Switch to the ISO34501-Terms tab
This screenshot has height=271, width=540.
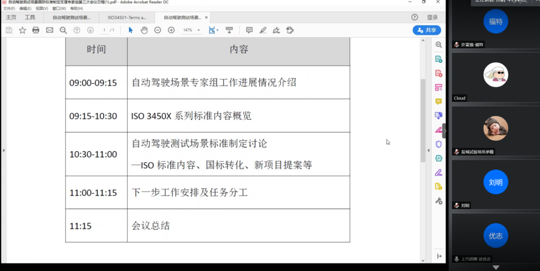click(127, 17)
